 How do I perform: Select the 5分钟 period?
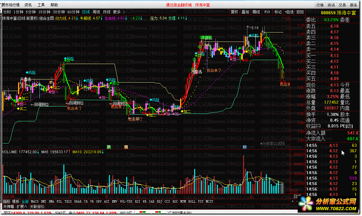31,12
